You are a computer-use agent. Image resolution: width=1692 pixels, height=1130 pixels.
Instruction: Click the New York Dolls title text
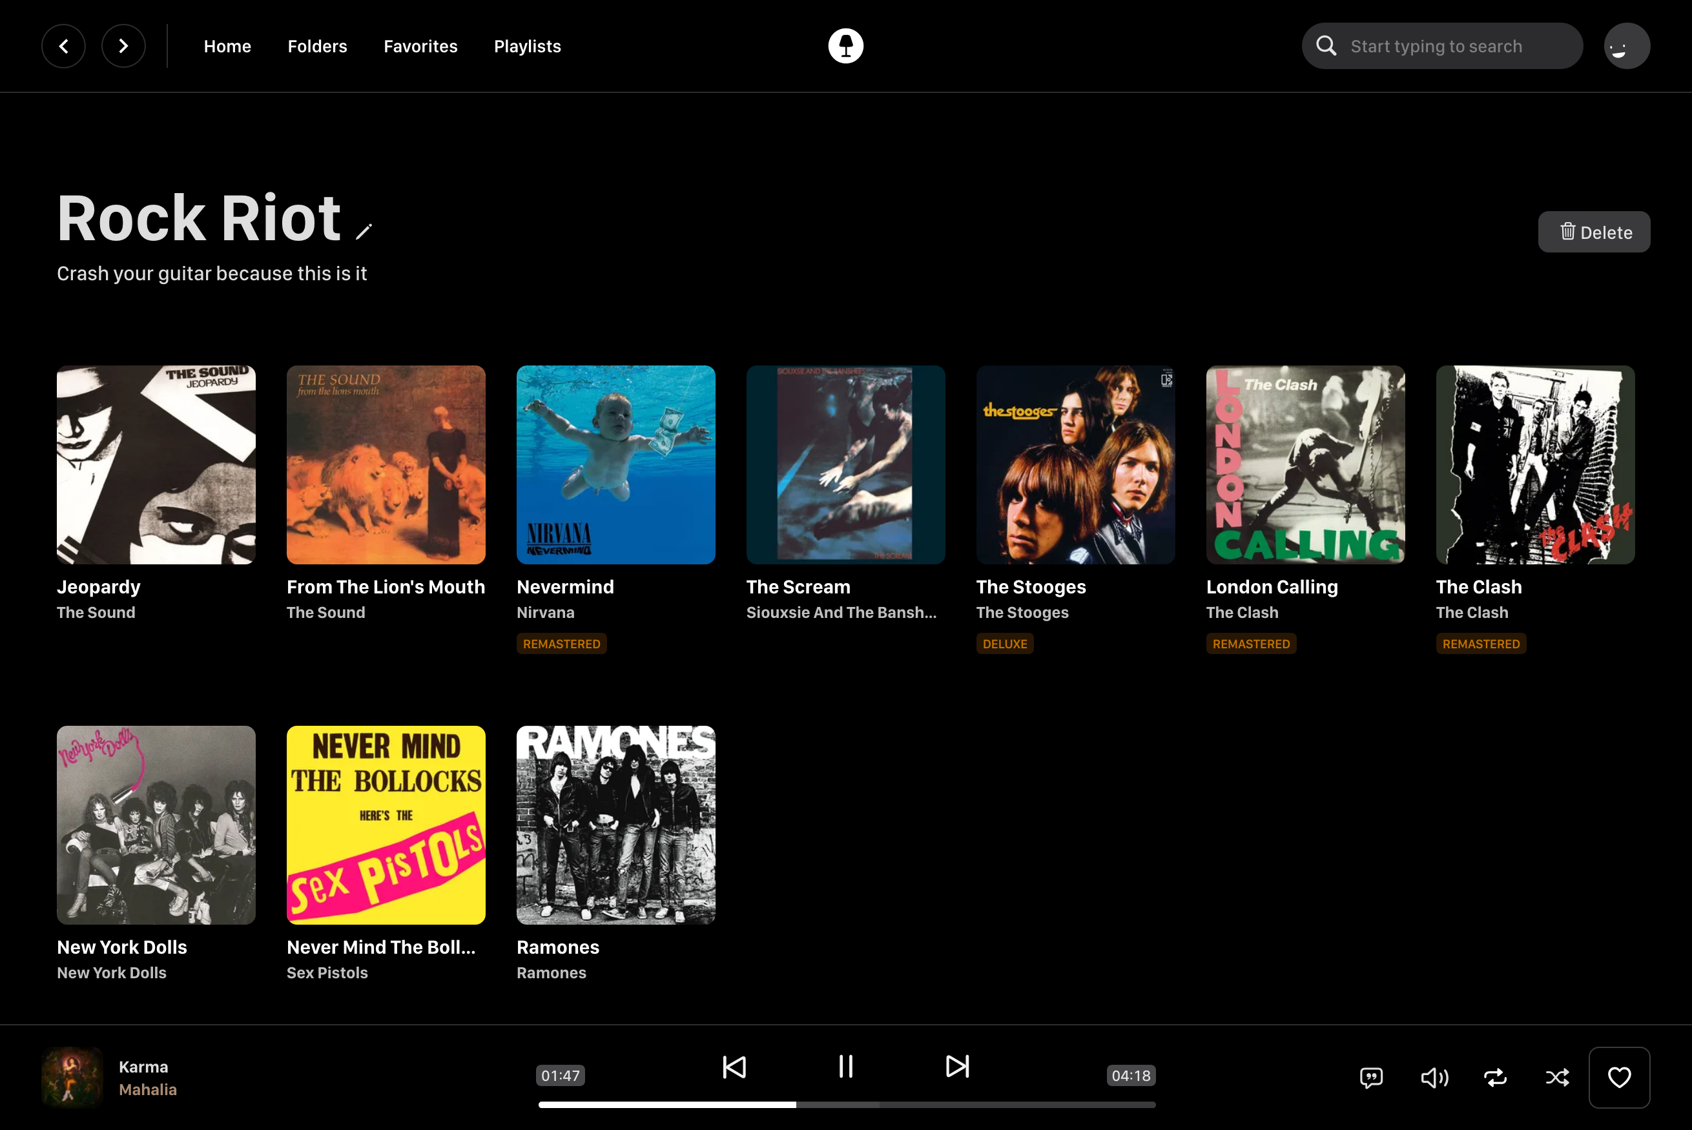point(122,948)
